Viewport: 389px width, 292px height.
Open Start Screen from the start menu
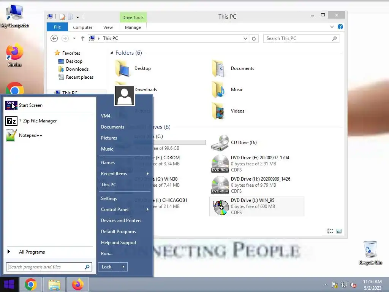(49, 105)
